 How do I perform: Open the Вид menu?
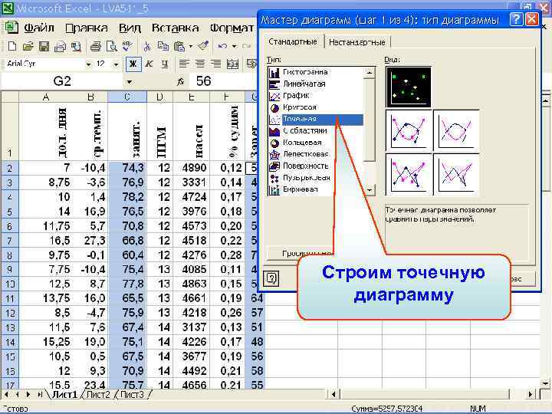[x=130, y=28]
